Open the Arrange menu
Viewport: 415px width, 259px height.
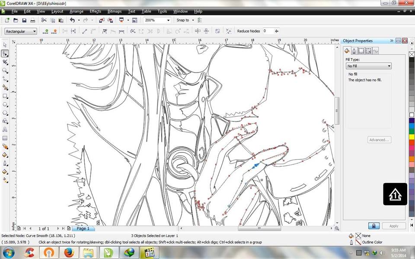(77, 11)
